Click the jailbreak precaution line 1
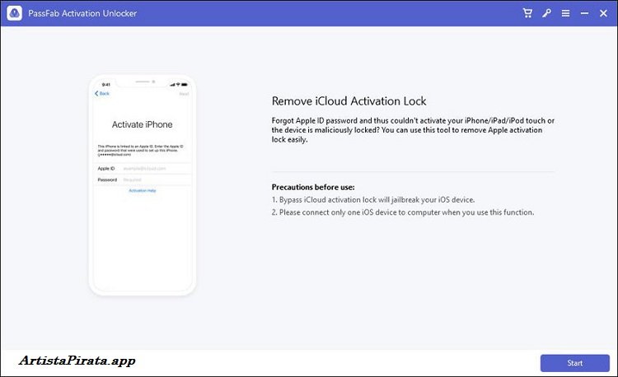Image resolution: width=618 pixels, height=377 pixels. click(372, 199)
